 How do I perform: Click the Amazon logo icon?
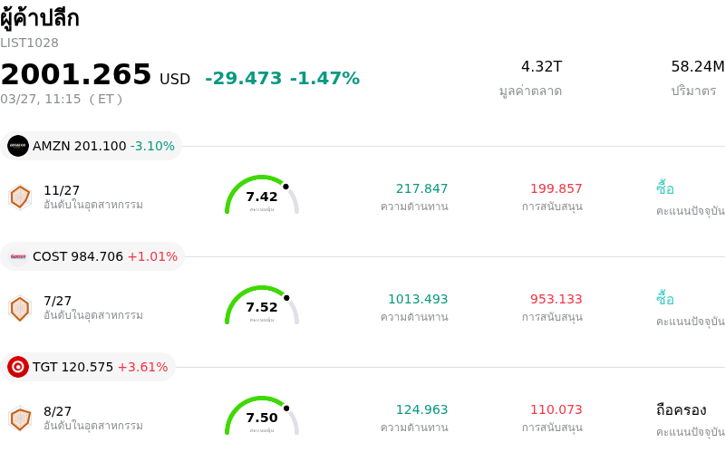18,146
